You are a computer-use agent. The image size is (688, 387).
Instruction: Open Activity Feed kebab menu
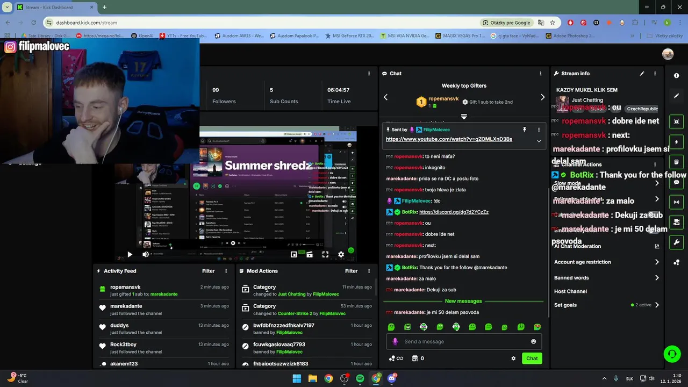coord(226,271)
